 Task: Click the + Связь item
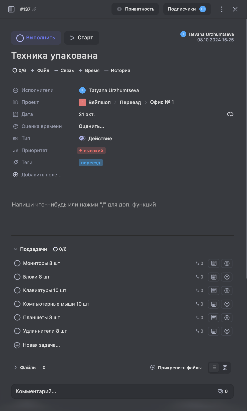(64, 71)
